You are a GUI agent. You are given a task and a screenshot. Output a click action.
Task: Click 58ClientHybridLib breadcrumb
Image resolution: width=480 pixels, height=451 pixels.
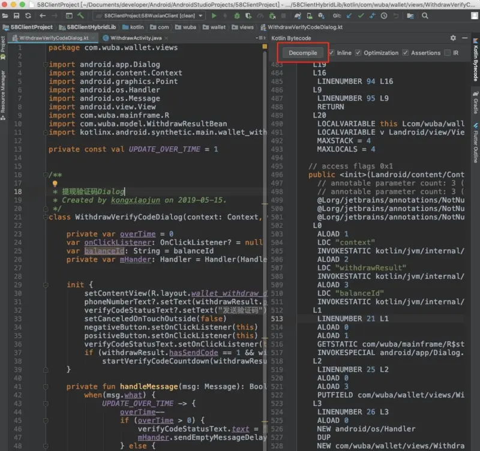click(88, 27)
